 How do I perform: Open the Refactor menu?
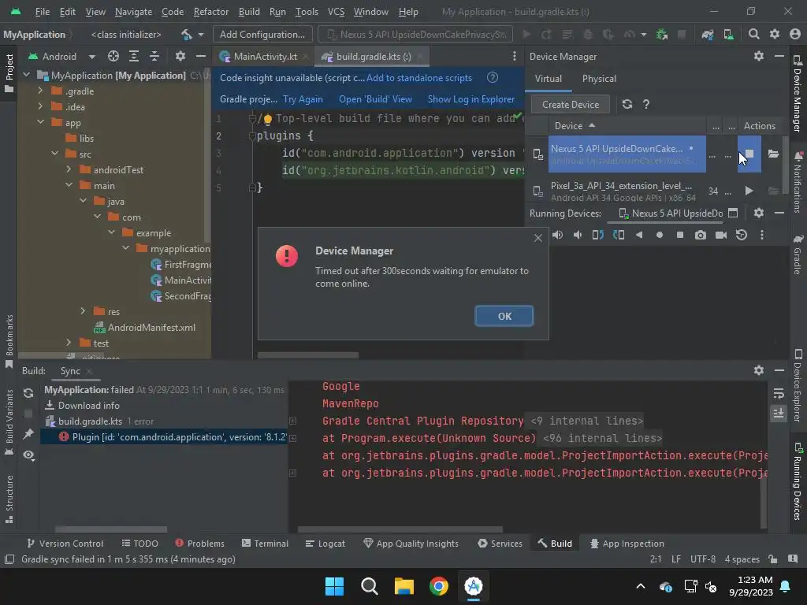pos(211,11)
